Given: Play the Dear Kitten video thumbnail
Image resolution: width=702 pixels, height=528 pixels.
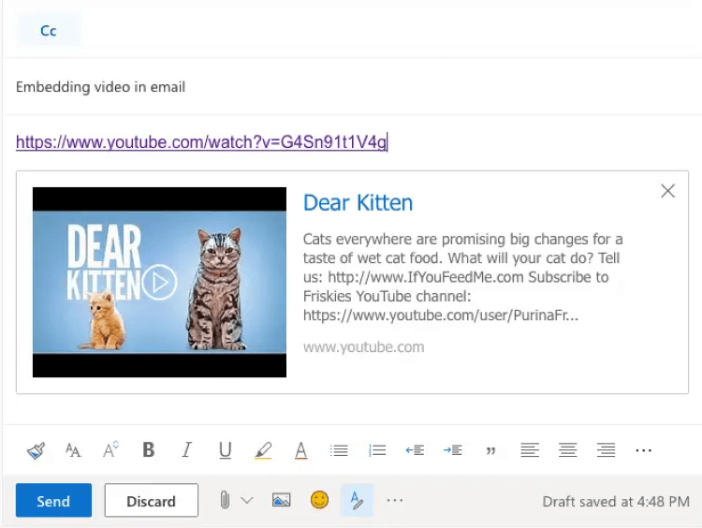Looking at the screenshot, I should tap(159, 282).
